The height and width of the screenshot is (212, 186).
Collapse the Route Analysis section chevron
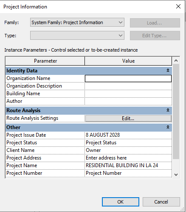tap(168, 110)
